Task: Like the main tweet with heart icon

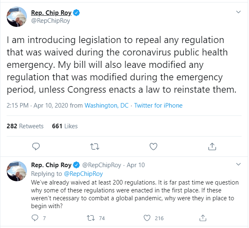Action: pyautogui.click(x=153, y=146)
